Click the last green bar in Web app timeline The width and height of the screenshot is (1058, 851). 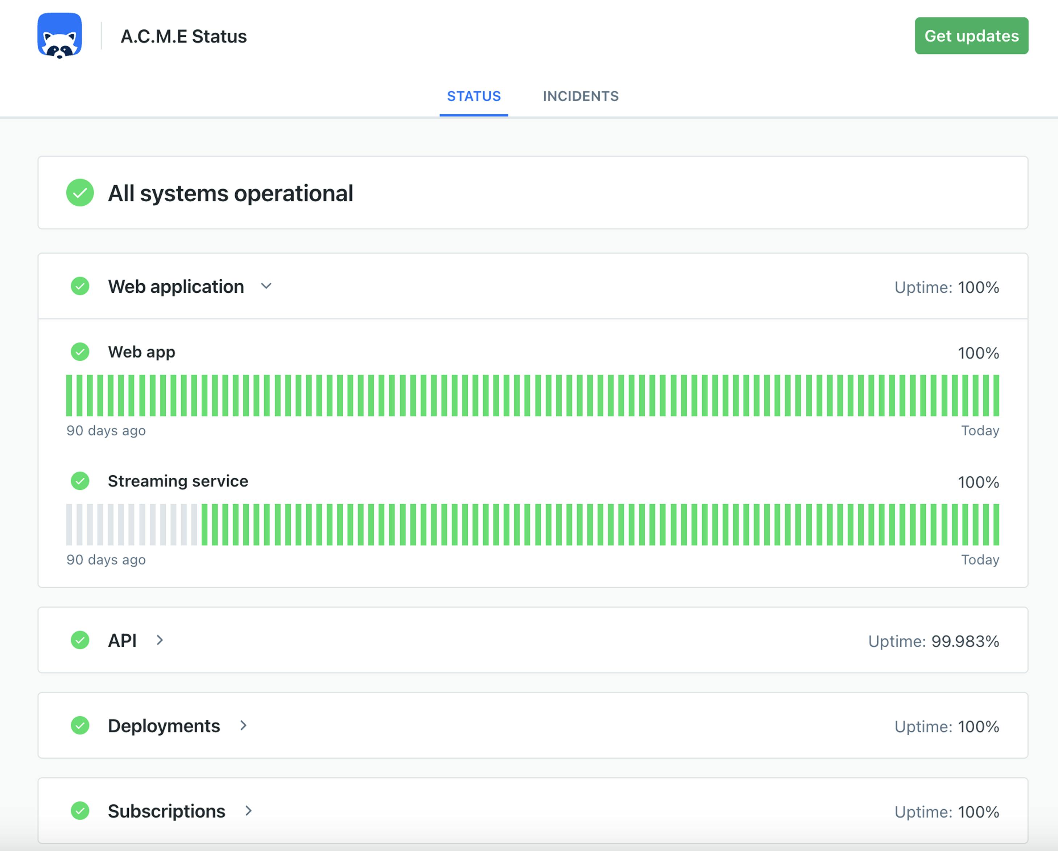(996, 395)
